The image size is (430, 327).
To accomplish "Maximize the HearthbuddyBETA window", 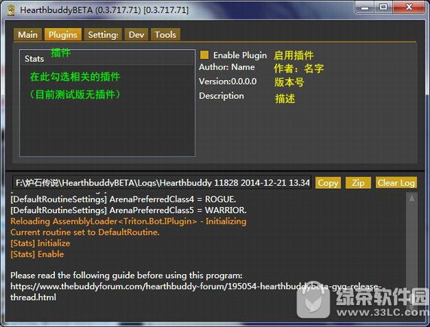I will pos(383,8).
